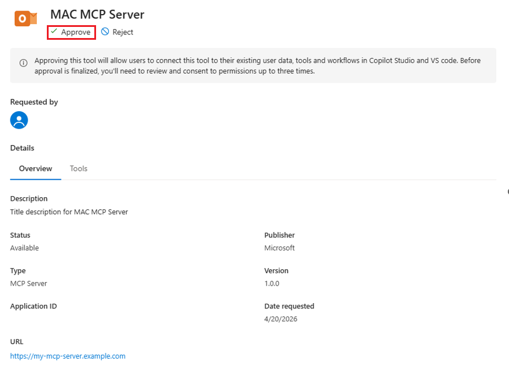
Task: Click the 'Microsoft' publisher value
Action: point(279,248)
